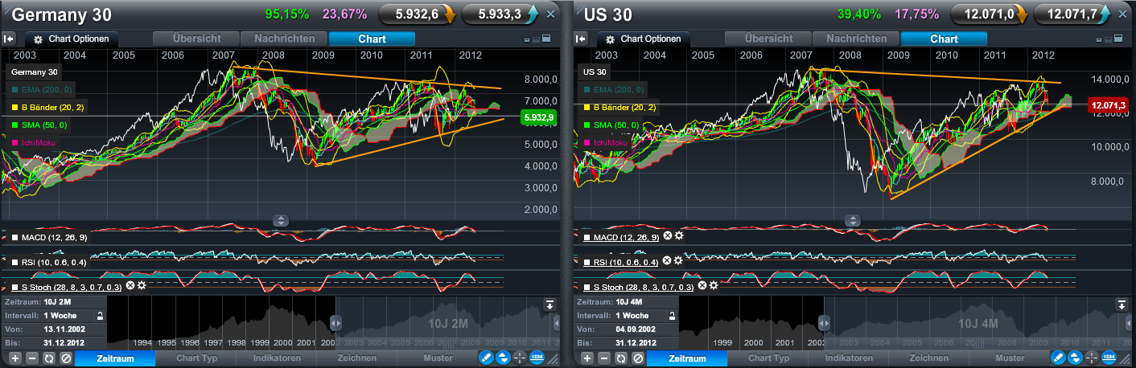Switch to Nachrichten tab in Germany 30 window

[285, 39]
